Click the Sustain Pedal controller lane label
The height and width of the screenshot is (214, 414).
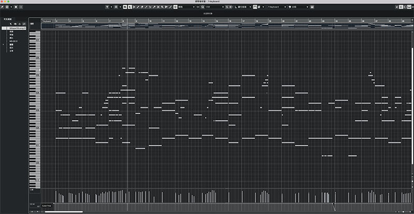click(x=47, y=205)
